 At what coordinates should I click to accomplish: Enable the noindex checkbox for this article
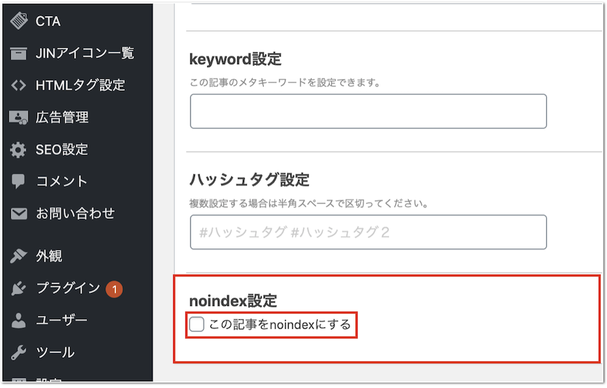196,325
